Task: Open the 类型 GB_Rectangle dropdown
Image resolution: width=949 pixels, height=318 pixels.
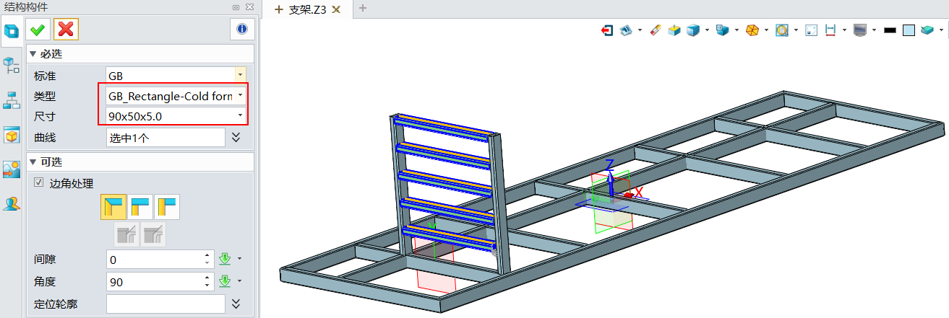Action: pyautogui.click(x=240, y=95)
